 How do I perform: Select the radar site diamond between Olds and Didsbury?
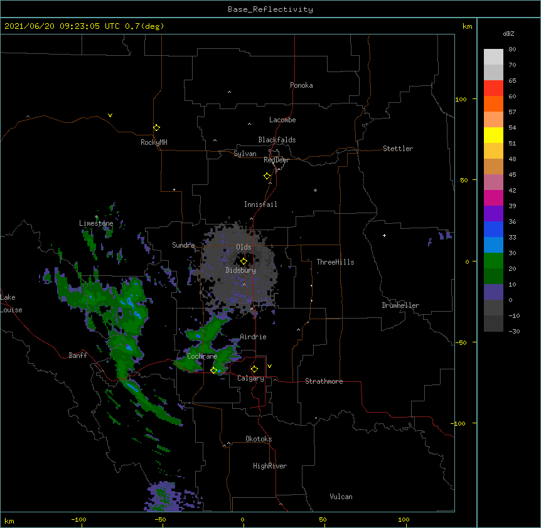point(244,261)
